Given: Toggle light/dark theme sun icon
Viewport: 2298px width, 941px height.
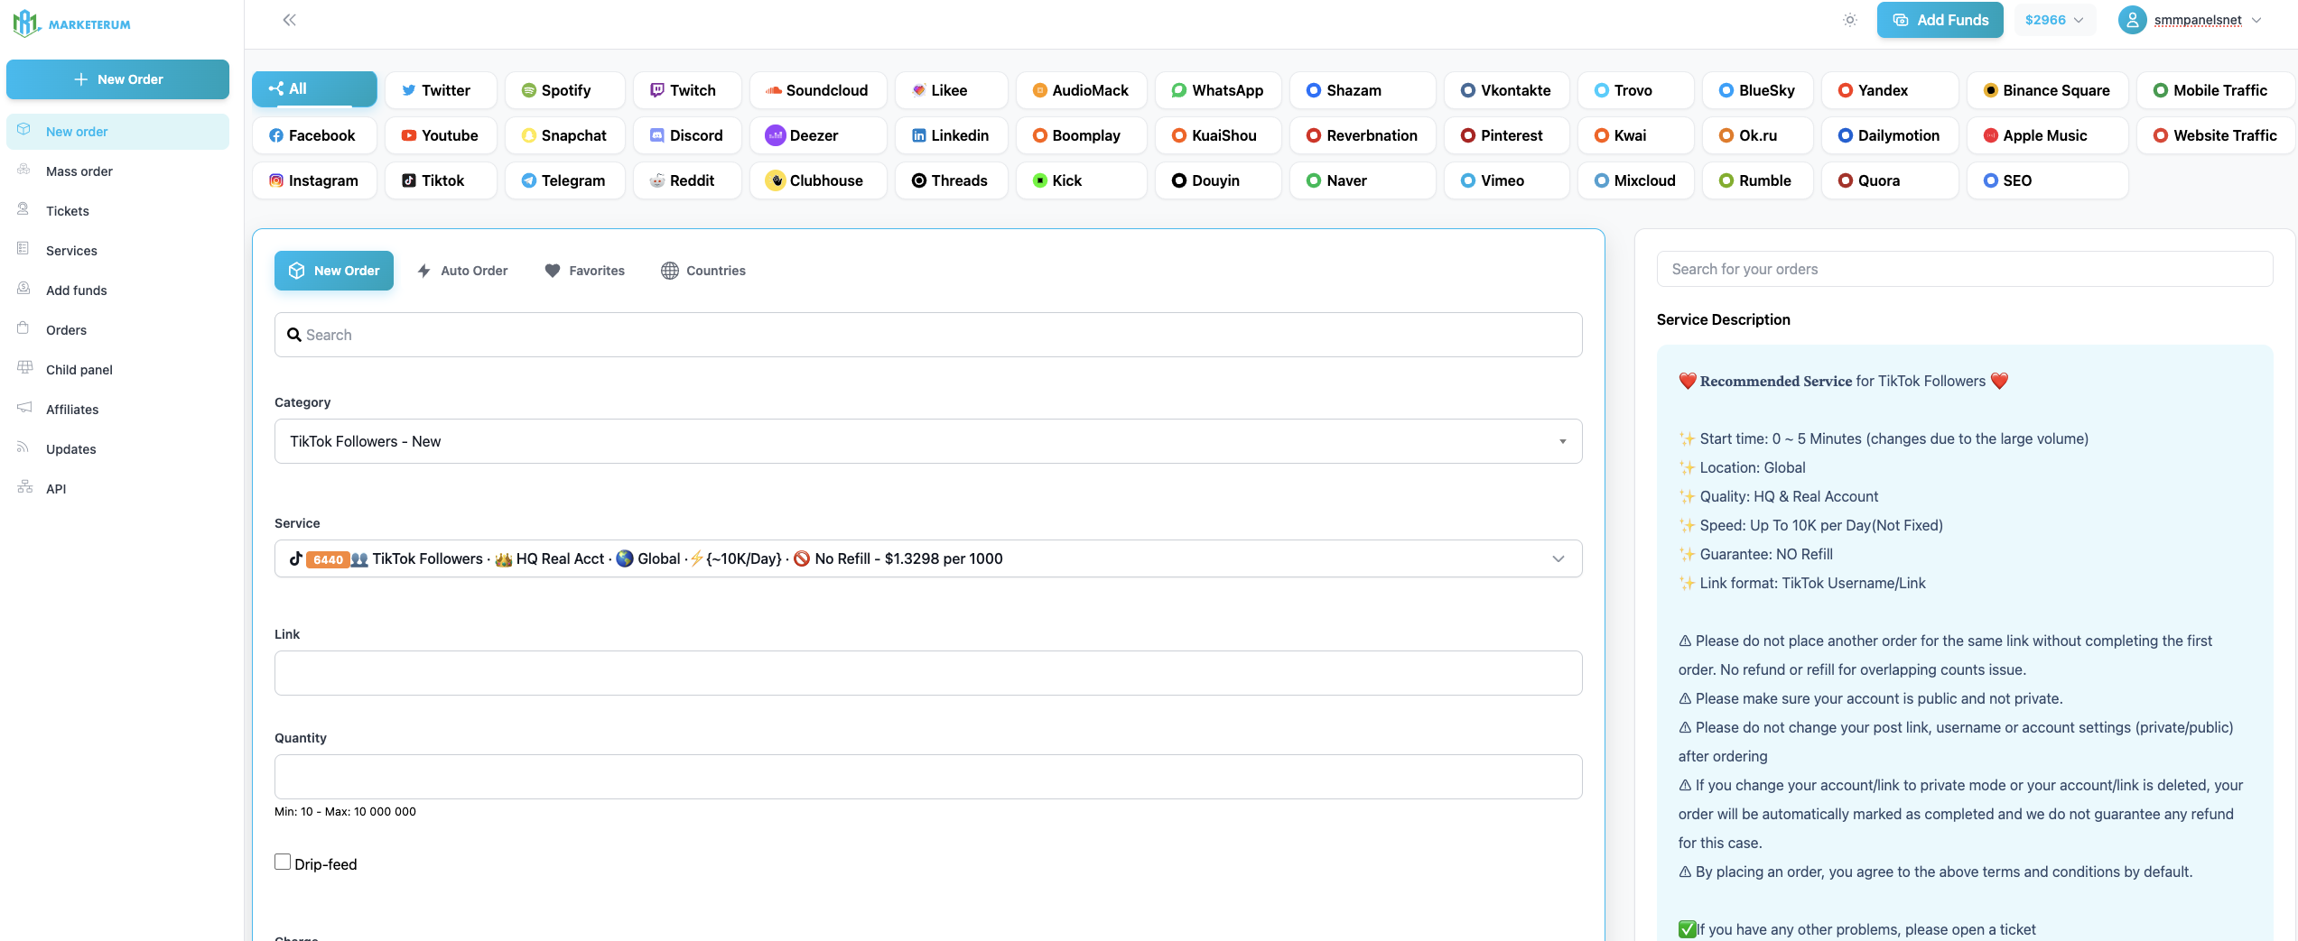Looking at the screenshot, I should tap(1849, 20).
